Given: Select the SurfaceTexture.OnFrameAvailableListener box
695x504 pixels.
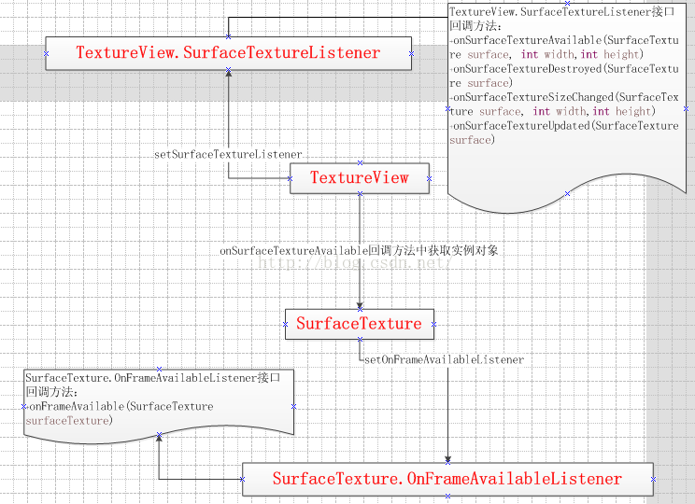Looking at the screenshot, I should tap(447, 479).
